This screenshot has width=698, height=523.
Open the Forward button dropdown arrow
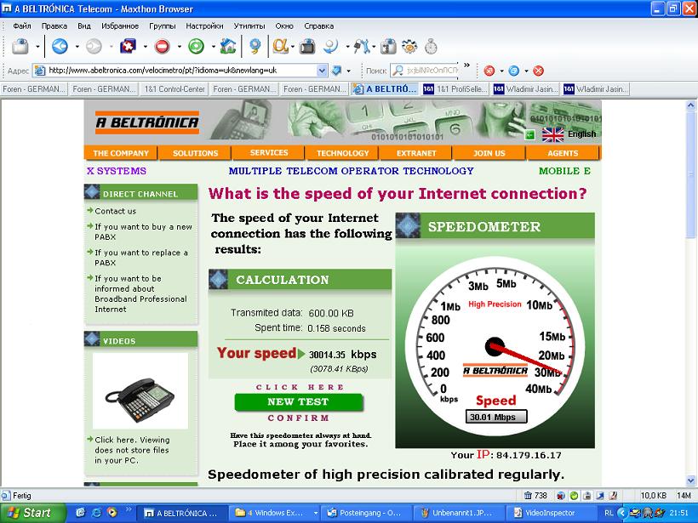point(111,46)
